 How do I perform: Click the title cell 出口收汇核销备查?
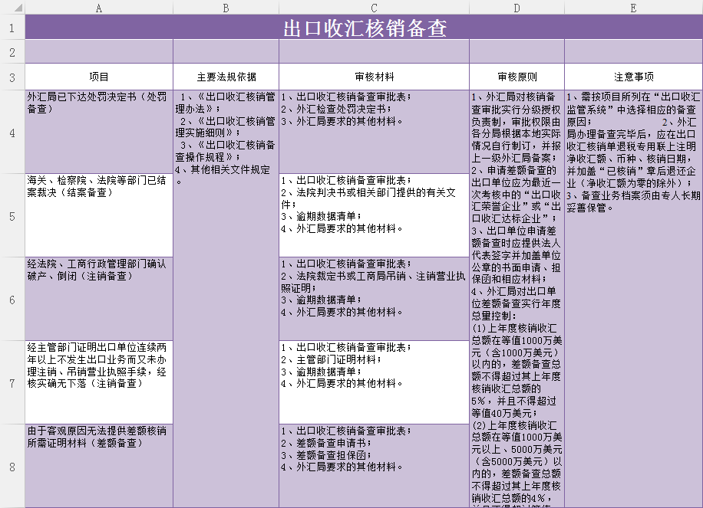pyautogui.click(x=364, y=28)
